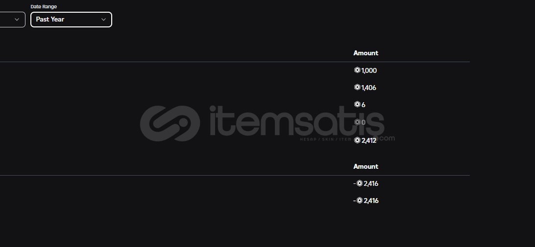This screenshot has width=535, height=247.
Task: Click the Robux icon beside 2,412 total
Action: (357, 140)
